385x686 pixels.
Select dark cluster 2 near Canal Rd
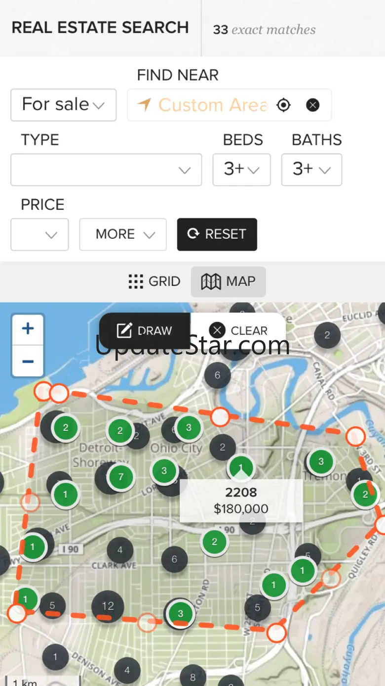(327, 335)
